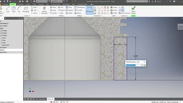Select the Arc tool
The width and height of the screenshot is (183, 103).
coord(19,9)
